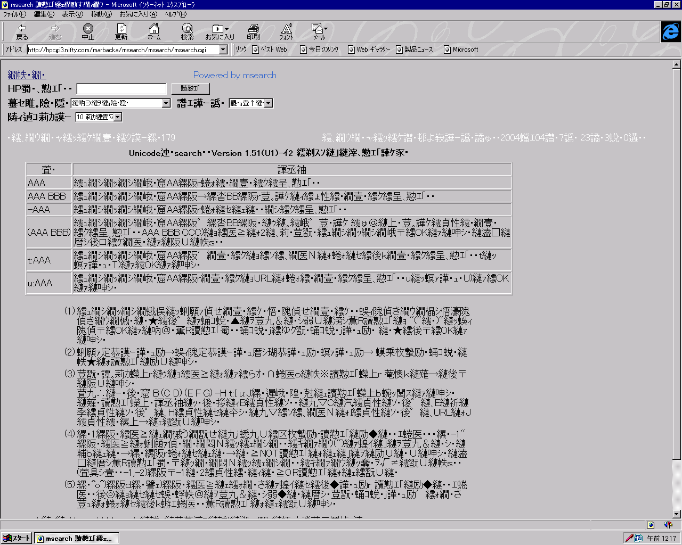Expand the small dropdown left of the scrollbar area
This screenshot has height=545, width=682.
coord(268,103)
